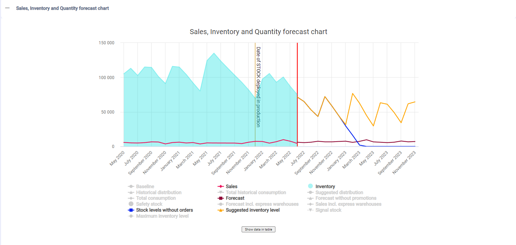Hide the Sales series via legend
This screenshot has height=245, width=516.
(231, 187)
